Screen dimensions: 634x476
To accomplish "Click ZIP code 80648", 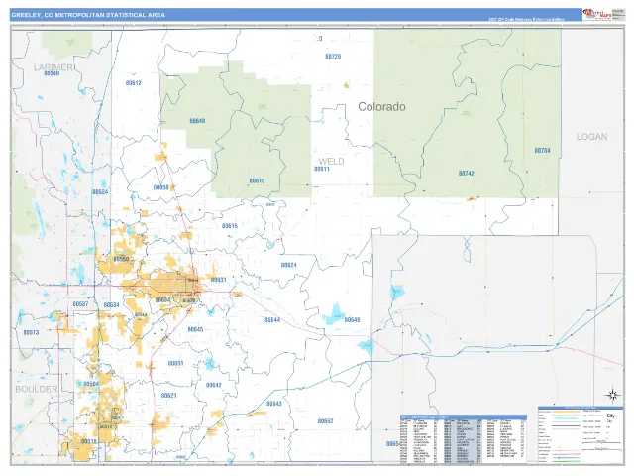I will point(197,121).
